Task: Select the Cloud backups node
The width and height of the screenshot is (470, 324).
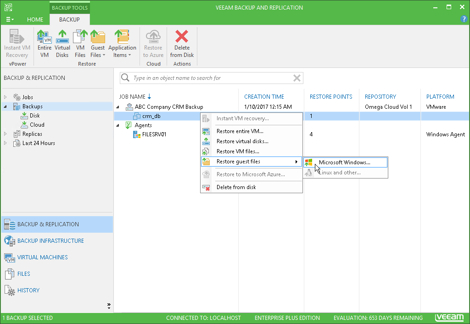Action: click(x=37, y=125)
